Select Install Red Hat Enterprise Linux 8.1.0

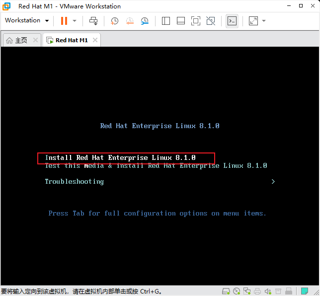click(120, 158)
